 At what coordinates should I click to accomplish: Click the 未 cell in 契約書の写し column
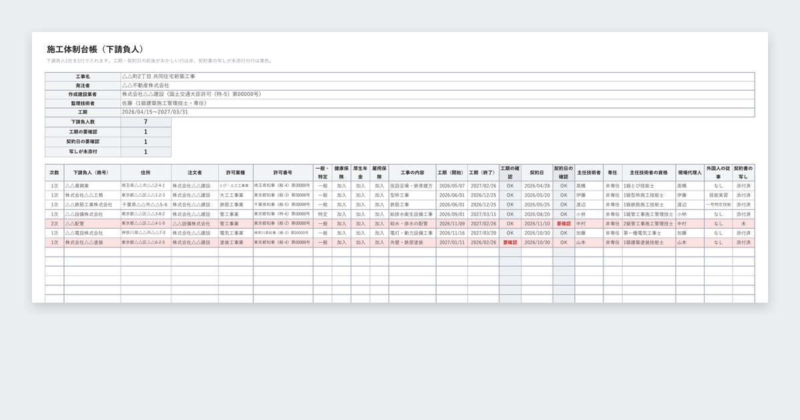pos(743,224)
